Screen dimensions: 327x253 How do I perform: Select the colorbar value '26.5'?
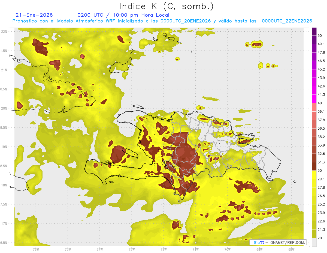(x=321, y=196)
